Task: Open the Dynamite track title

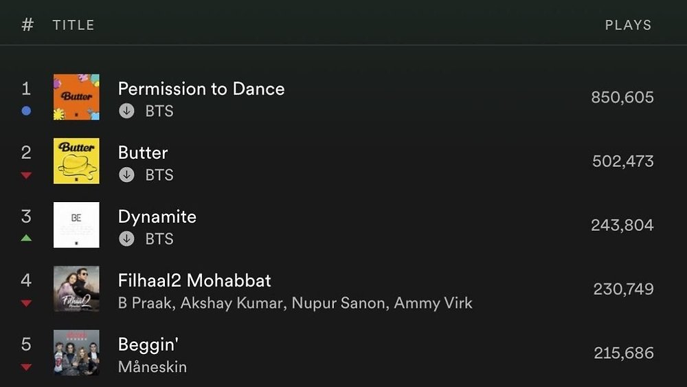Action: pyautogui.click(x=157, y=217)
